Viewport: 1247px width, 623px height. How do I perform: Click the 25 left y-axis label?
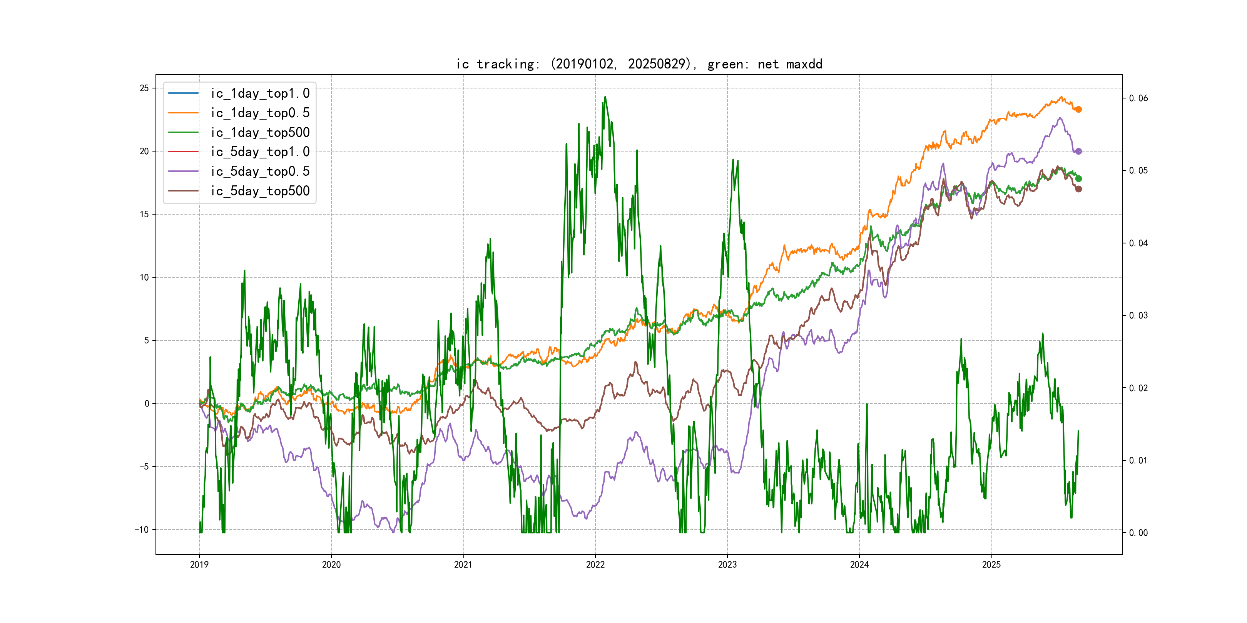(x=144, y=88)
